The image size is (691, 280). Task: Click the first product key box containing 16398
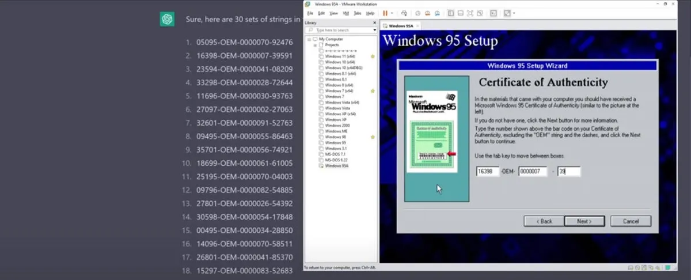click(488, 171)
